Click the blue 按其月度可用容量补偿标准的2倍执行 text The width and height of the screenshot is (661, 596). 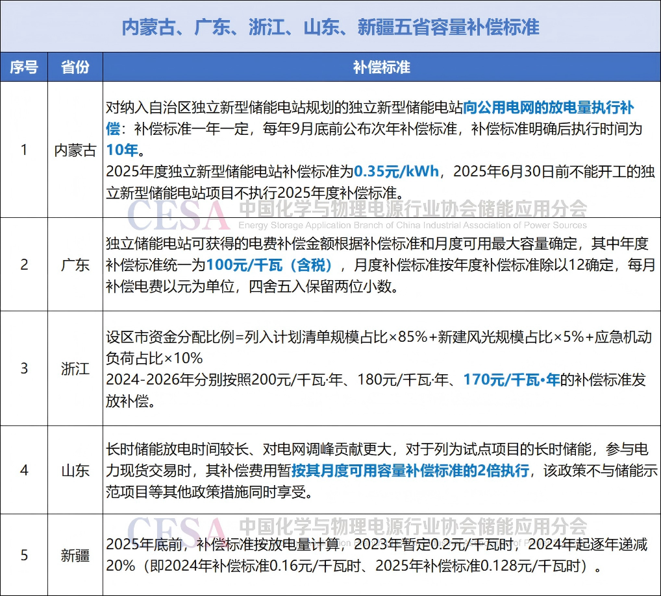[410, 471]
